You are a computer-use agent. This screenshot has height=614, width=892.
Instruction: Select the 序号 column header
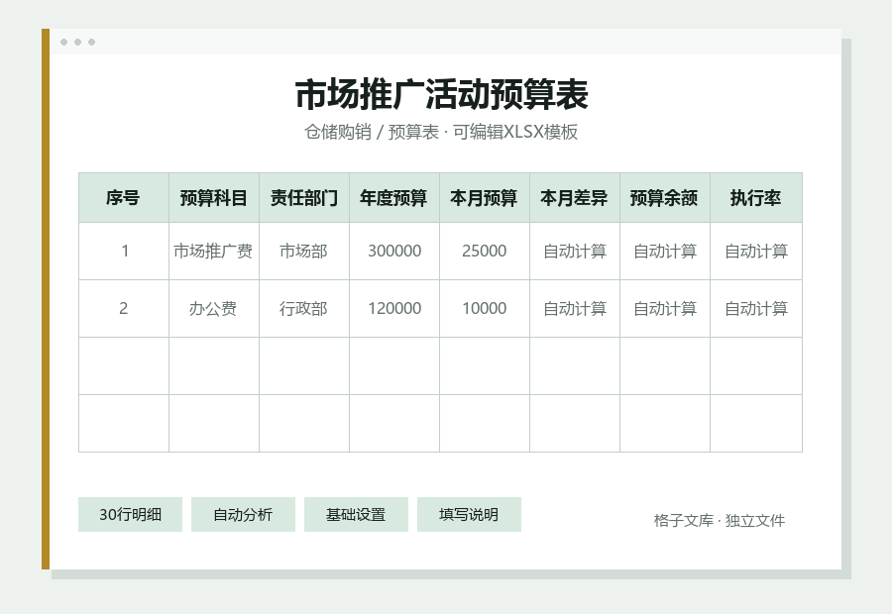click(124, 198)
